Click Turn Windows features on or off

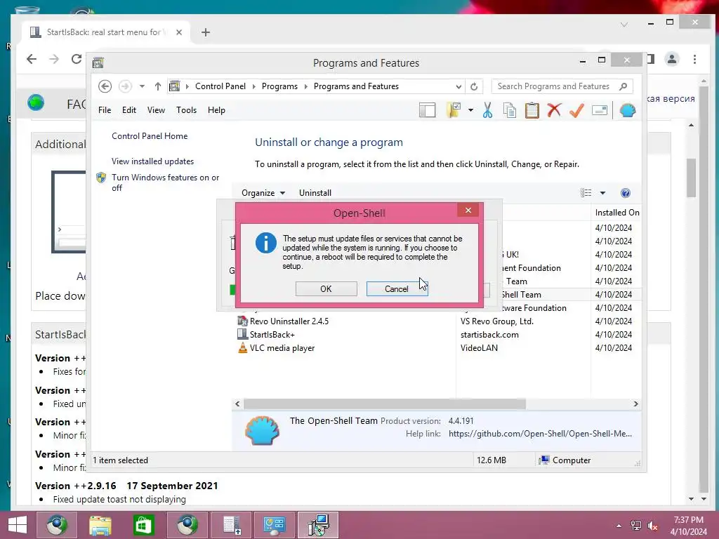[166, 182]
